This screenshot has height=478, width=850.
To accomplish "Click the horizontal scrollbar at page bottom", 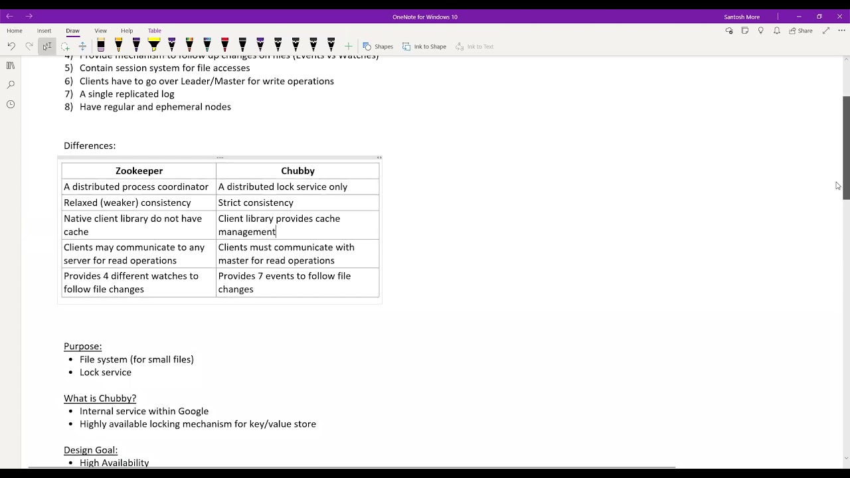I will (x=352, y=467).
